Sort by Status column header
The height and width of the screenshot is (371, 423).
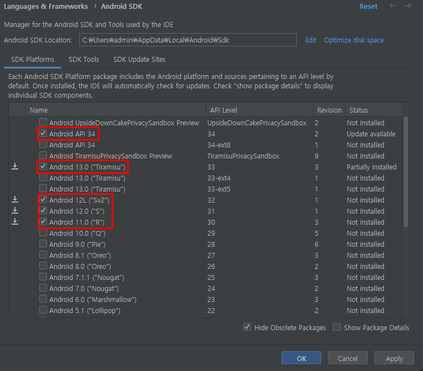coord(374,110)
